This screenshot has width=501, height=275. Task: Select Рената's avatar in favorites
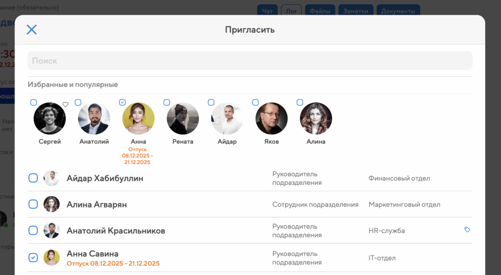click(182, 119)
